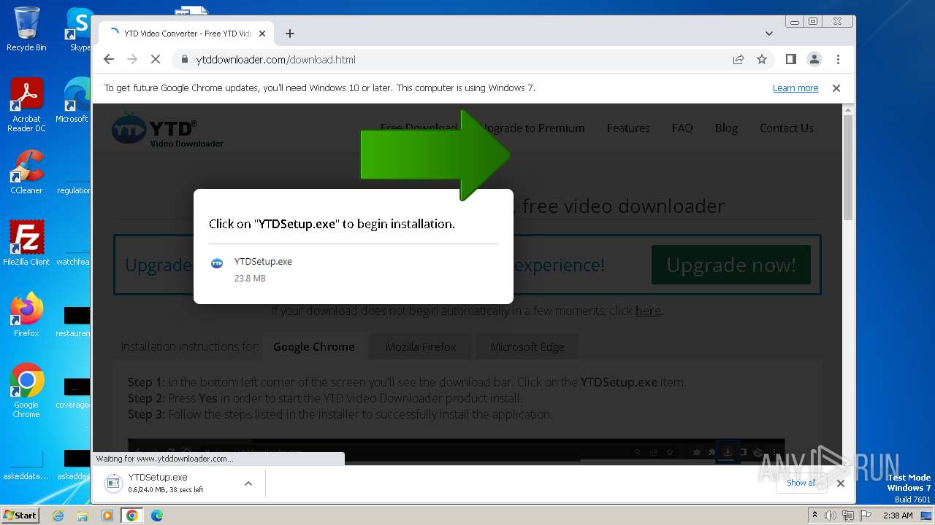Select Microsoft Edge installation instructions tab
The image size is (935, 525).
[x=527, y=346]
